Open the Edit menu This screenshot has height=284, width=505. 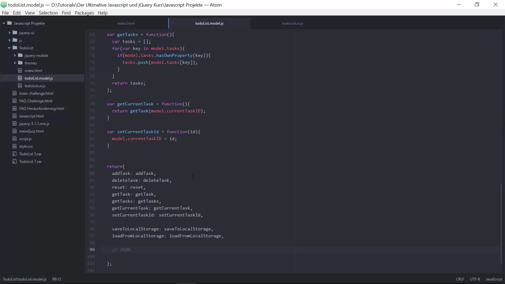click(17, 13)
